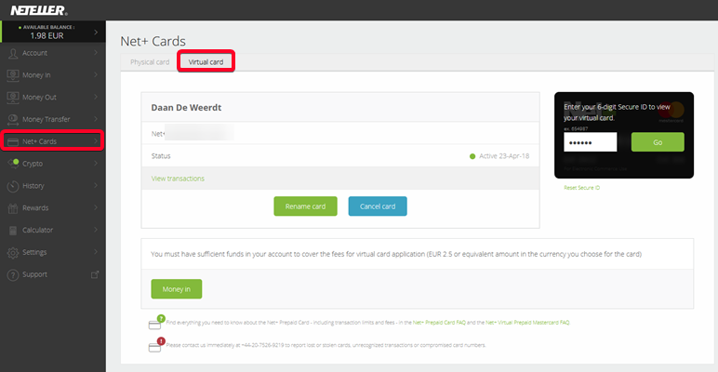Click the Calculator icon in sidebar
The height and width of the screenshot is (372, 718).
pyautogui.click(x=13, y=230)
